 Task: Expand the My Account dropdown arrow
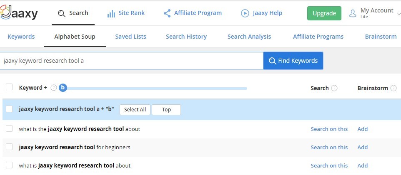[x=398, y=13]
